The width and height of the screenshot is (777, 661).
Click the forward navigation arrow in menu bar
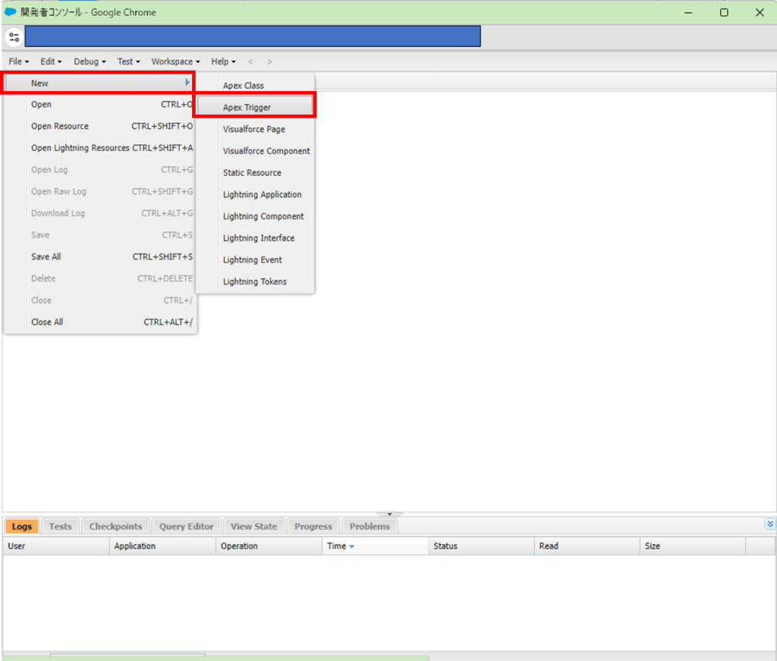(x=269, y=61)
